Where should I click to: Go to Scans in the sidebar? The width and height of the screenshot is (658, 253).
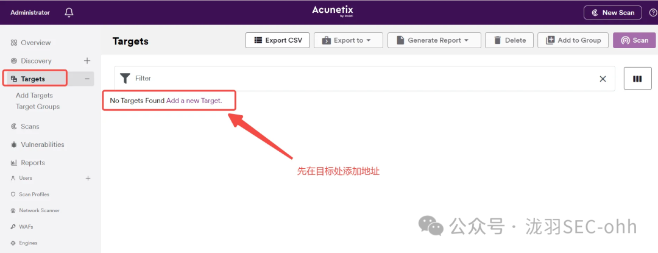tap(30, 126)
